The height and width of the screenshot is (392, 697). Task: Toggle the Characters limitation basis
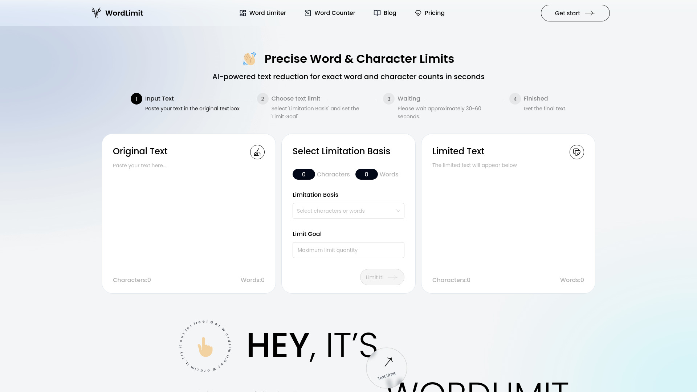pyautogui.click(x=303, y=174)
